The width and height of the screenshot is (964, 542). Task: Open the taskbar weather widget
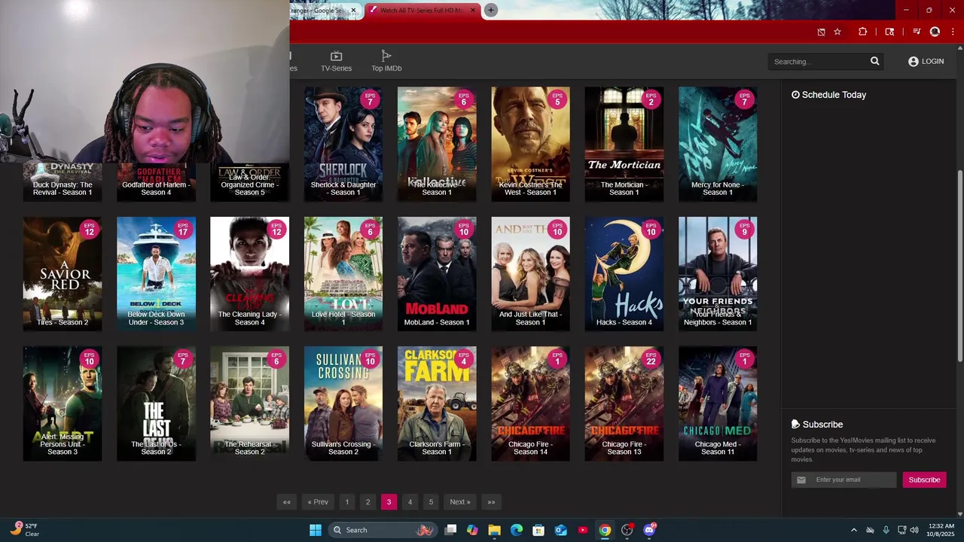23,530
